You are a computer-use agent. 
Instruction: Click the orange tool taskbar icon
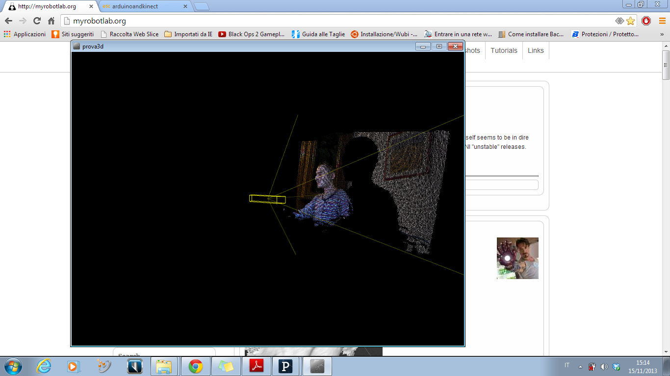104,366
